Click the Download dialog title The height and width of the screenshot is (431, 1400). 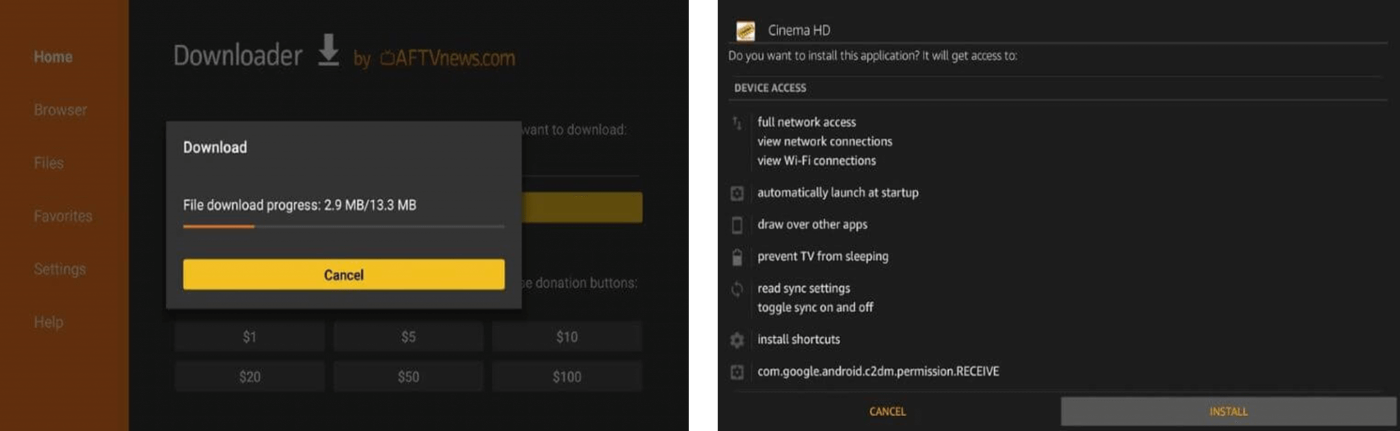click(x=215, y=148)
